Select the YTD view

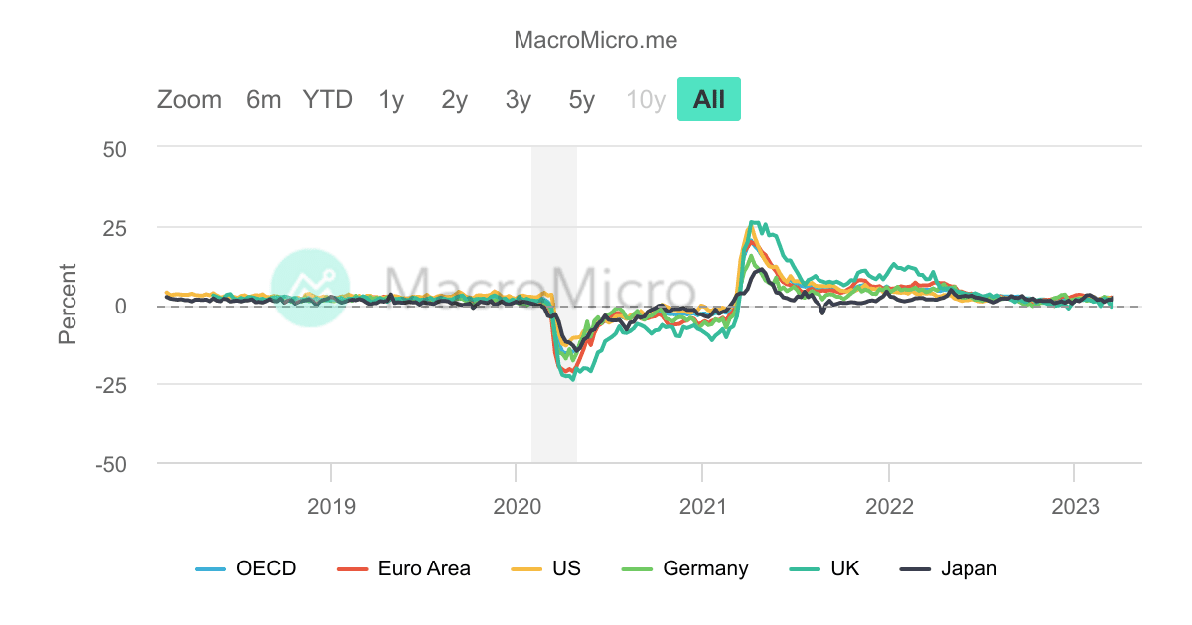click(x=328, y=99)
